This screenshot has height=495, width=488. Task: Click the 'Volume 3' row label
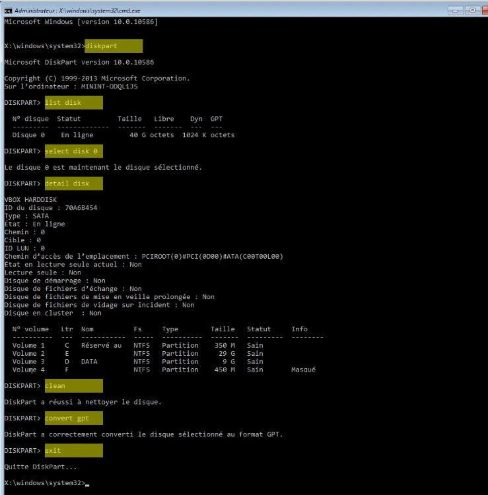point(28,362)
